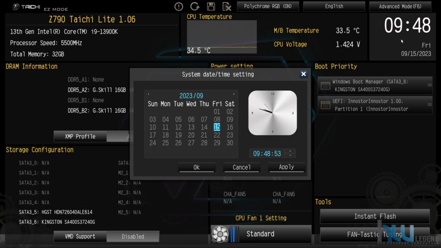This screenshot has width=441, height=248.
Task: Switch to Advanced Mode (F6)
Action: (x=400, y=6)
